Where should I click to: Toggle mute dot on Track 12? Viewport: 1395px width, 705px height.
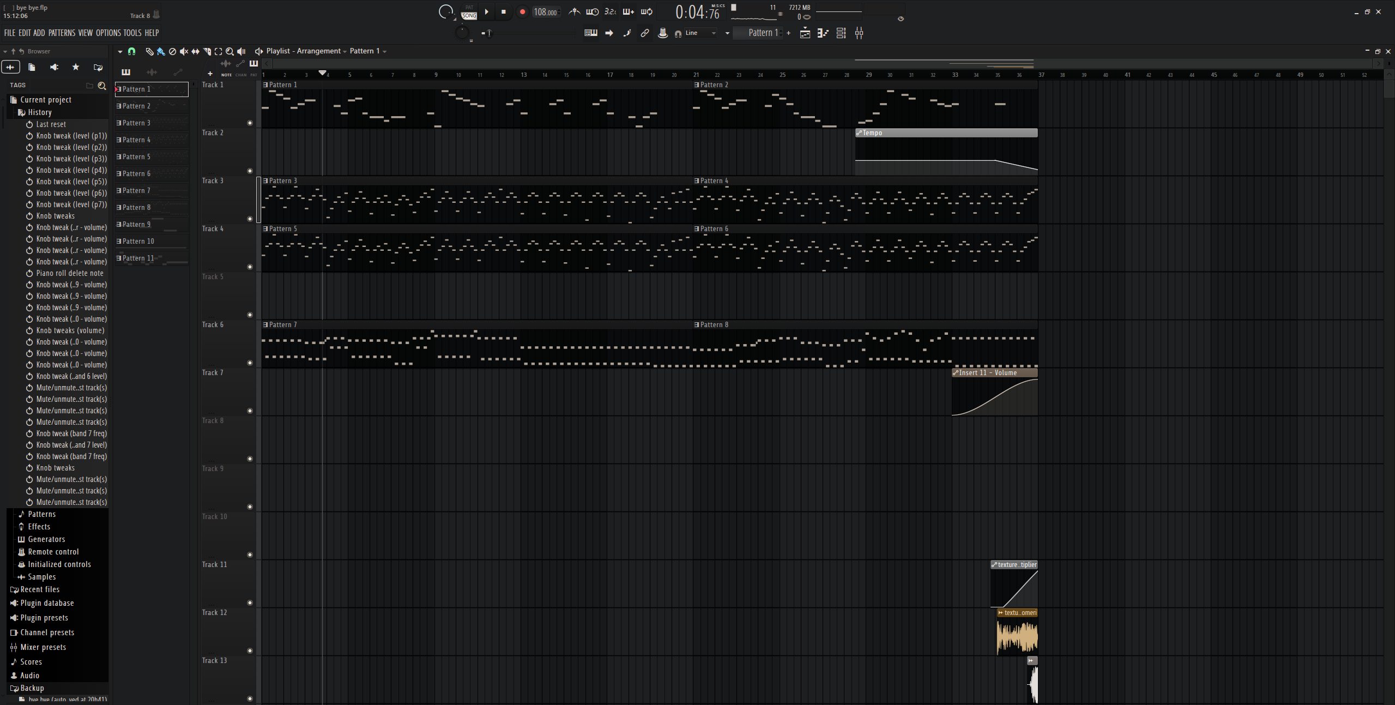(x=250, y=650)
